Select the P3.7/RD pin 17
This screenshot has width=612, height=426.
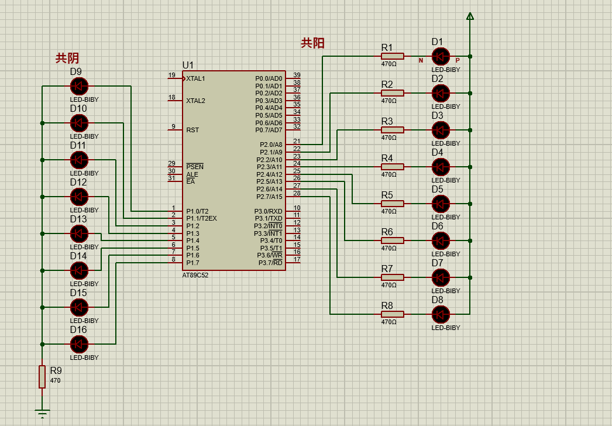pos(293,263)
